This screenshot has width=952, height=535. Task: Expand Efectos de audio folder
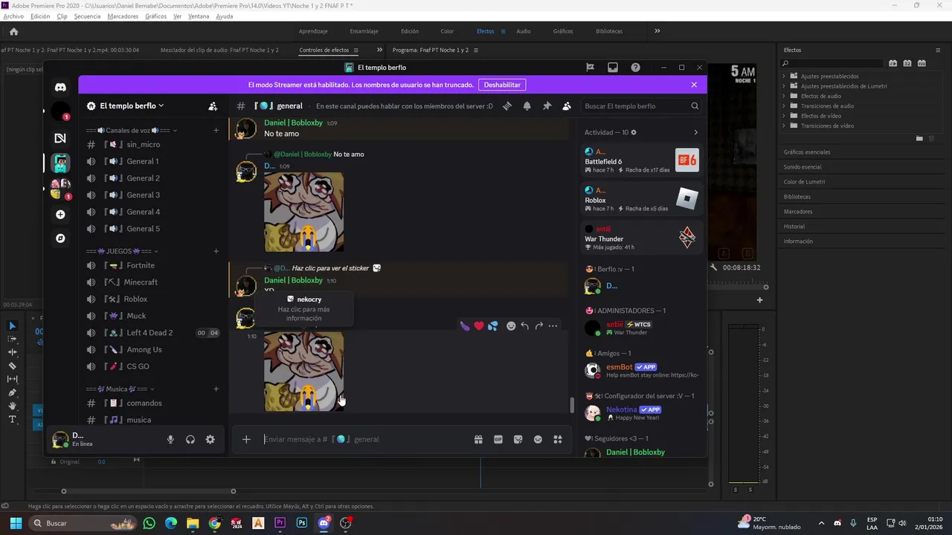point(785,96)
